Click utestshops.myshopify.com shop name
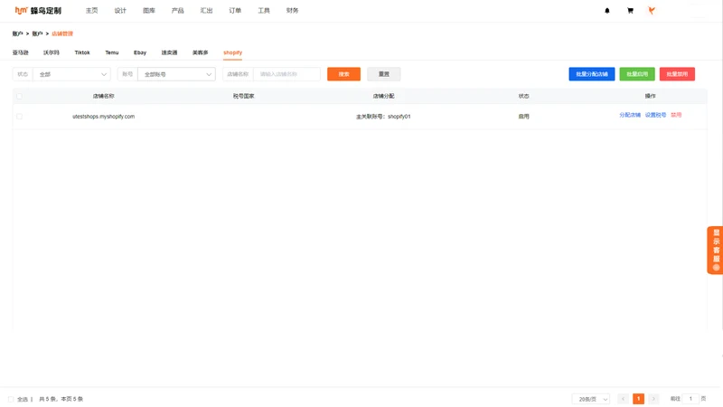The image size is (723, 407). pos(103,117)
